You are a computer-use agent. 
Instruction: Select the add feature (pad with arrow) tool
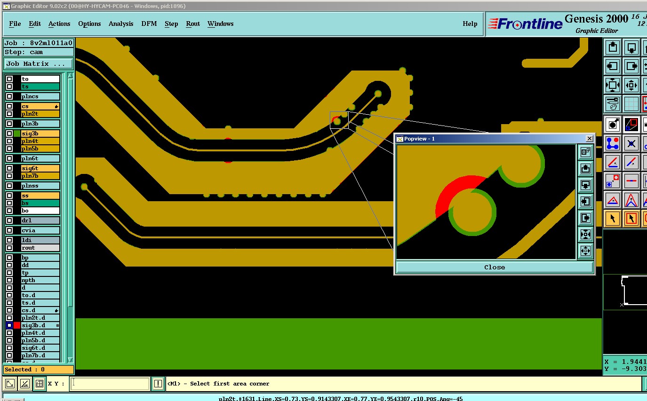pos(612,124)
